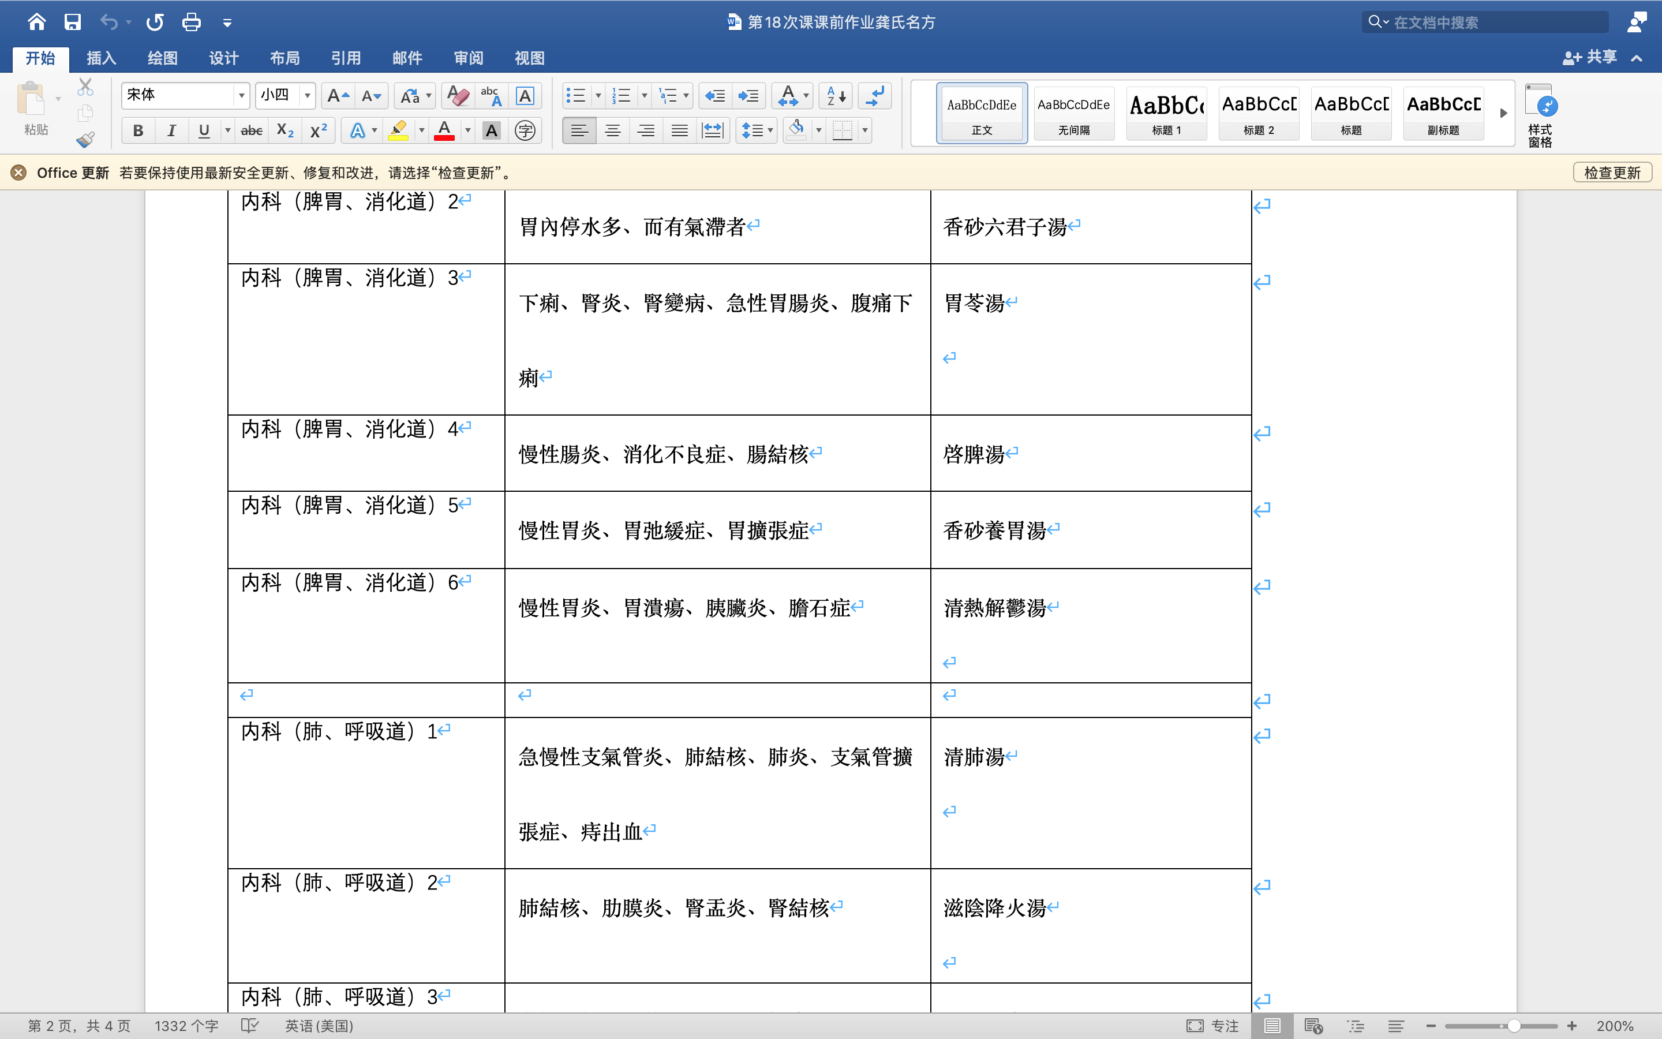The width and height of the screenshot is (1662, 1039).
Task: Apply a character border
Action: click(525, 95)
